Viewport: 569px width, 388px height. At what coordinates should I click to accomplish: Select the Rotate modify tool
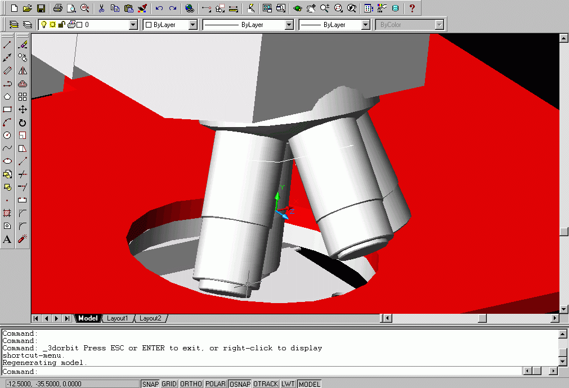coord(23,123)
